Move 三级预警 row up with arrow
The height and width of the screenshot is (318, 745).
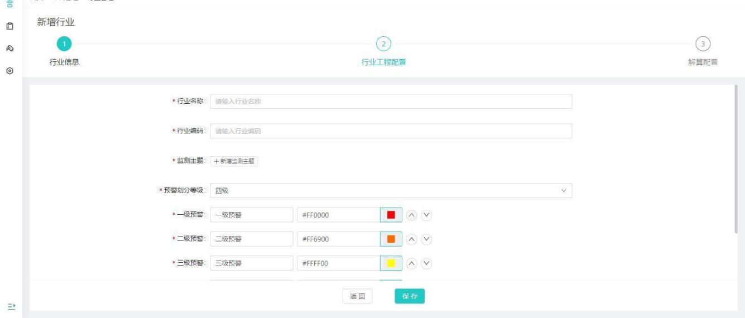tap(411, 263)
